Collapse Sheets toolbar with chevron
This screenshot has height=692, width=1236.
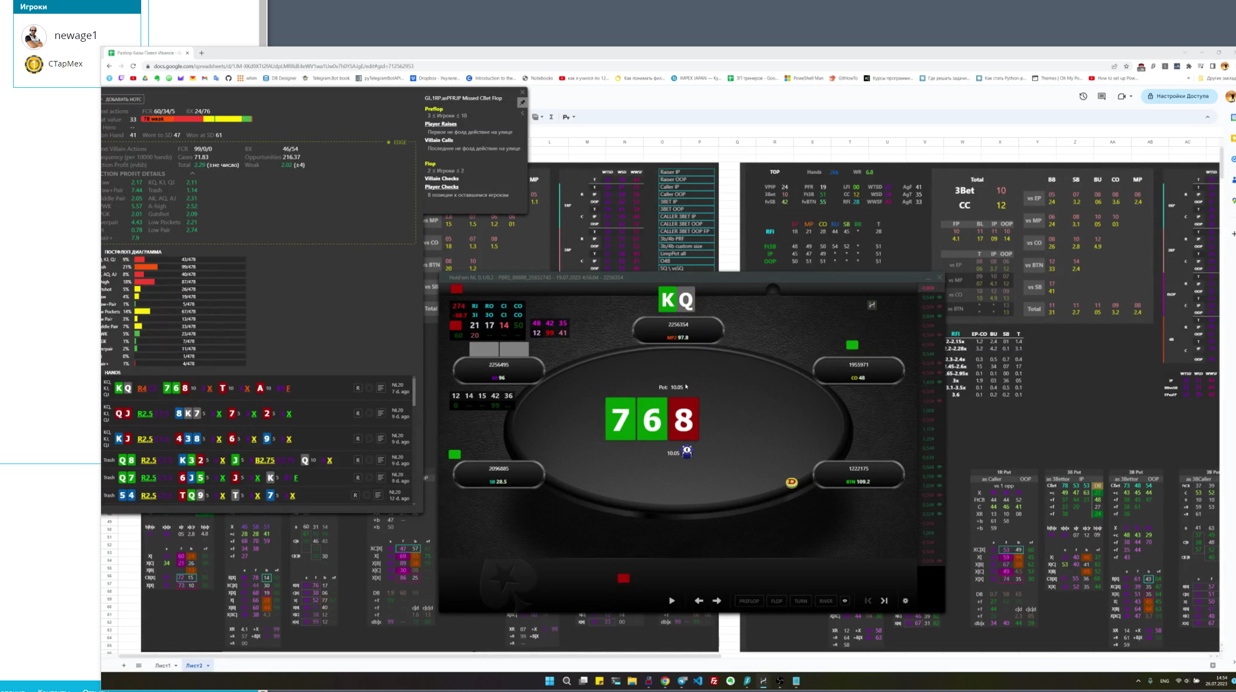1207,117
